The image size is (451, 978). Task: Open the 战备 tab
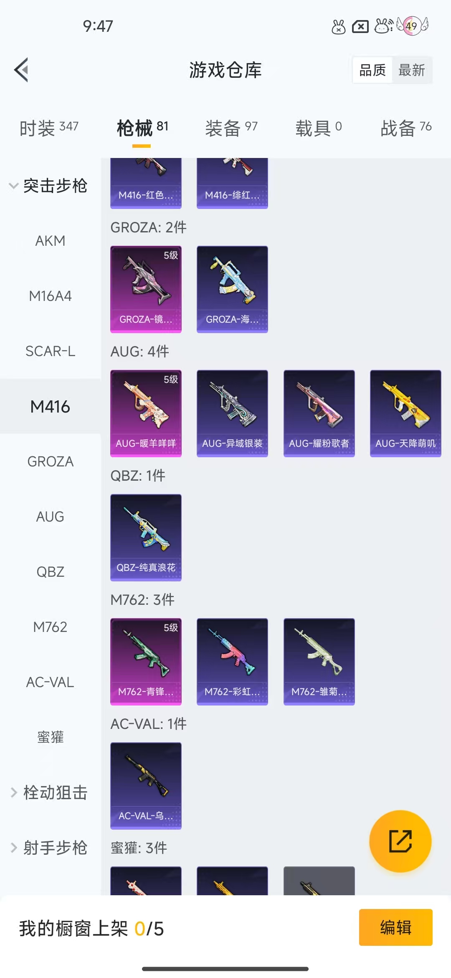pyautogui.click(x=406, y=128)
